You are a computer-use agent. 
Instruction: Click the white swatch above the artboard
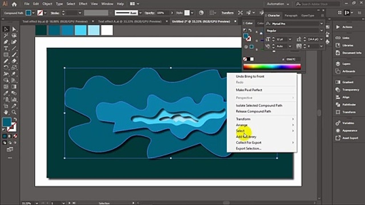(107, 30)
